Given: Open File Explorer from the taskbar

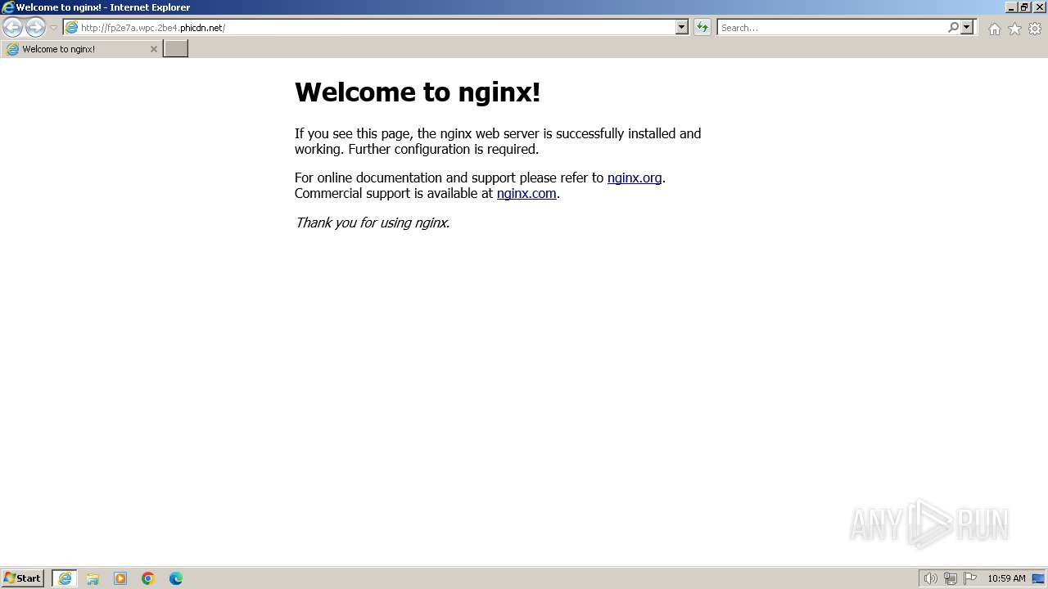Looking at the screenshot, I should pos(93,578).
